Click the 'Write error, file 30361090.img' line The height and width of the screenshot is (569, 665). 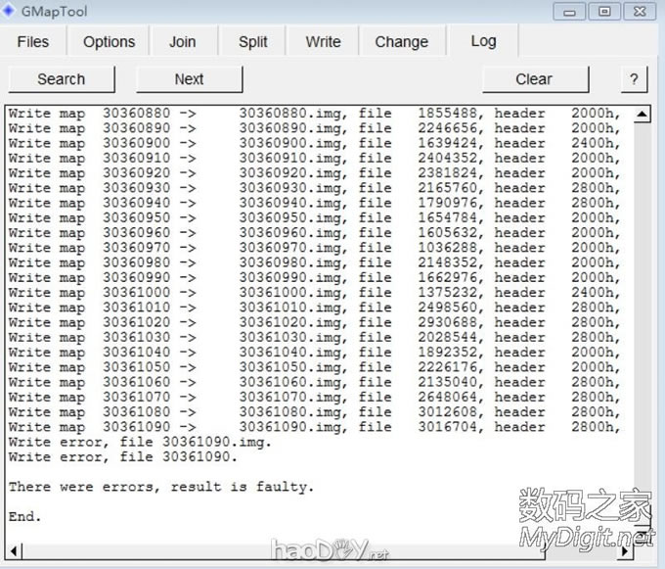point(140,442)
